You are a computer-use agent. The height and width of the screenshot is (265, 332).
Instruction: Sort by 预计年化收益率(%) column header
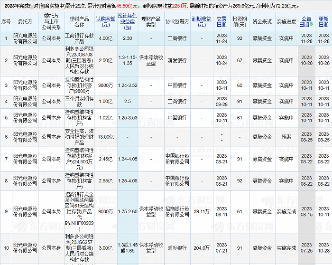tap(128, 22)
